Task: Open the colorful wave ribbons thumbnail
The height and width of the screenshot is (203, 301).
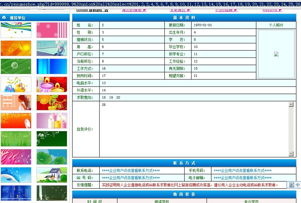Action: coord(16,30)
